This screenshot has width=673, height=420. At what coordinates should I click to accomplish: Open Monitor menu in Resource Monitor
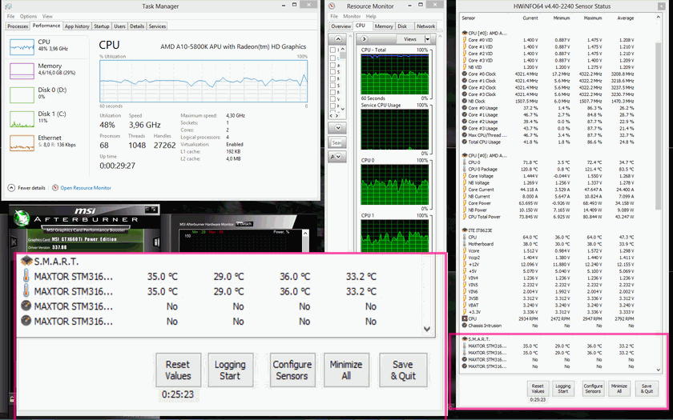click(352, 16)
